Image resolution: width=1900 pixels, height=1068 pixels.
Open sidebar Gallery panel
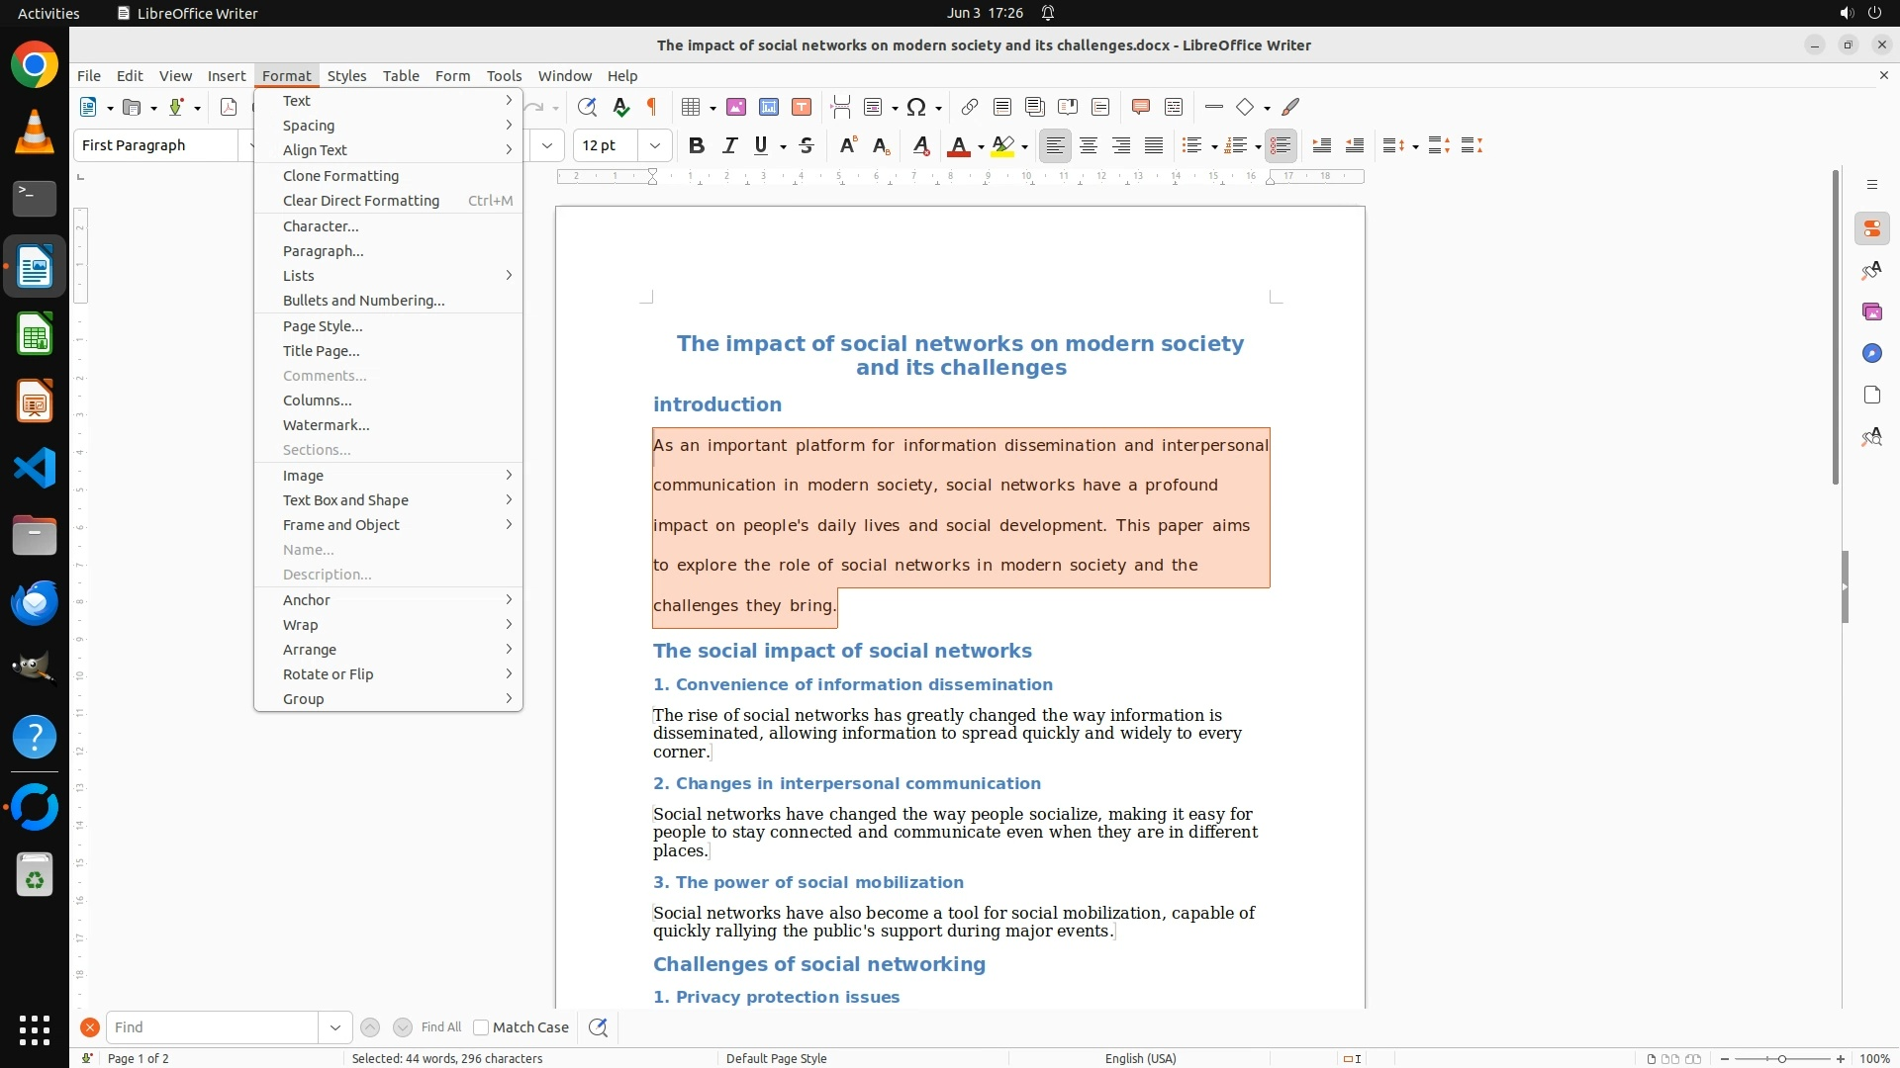(x=1871, y=311)
